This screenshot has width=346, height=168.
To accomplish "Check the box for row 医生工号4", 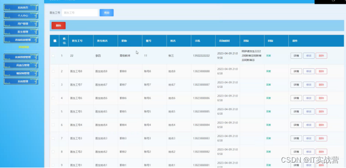I will [53, 125].
